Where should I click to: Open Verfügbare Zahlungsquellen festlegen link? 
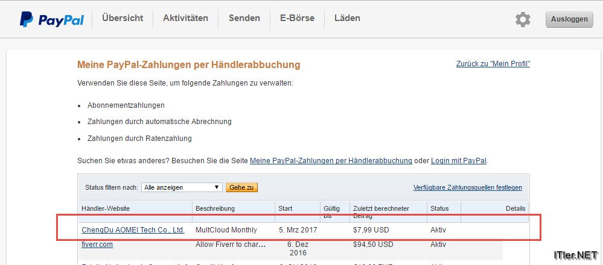click(468, 187)
